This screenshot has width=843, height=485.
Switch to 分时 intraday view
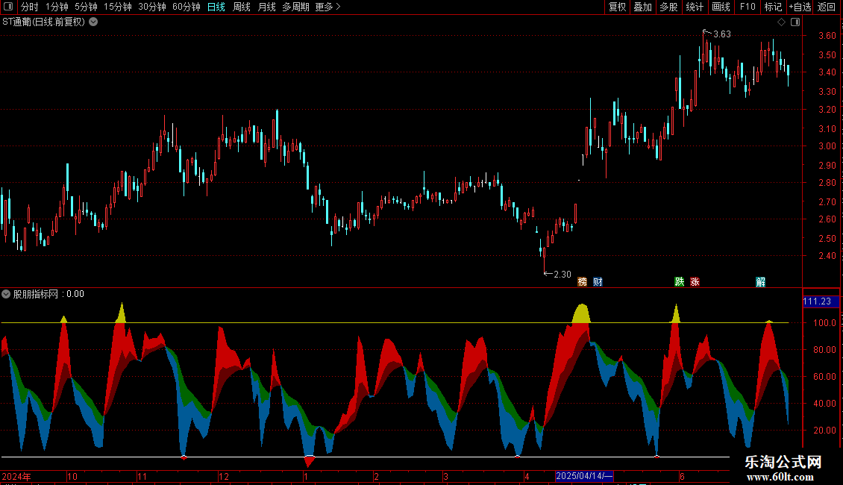[x=30, y=7]
